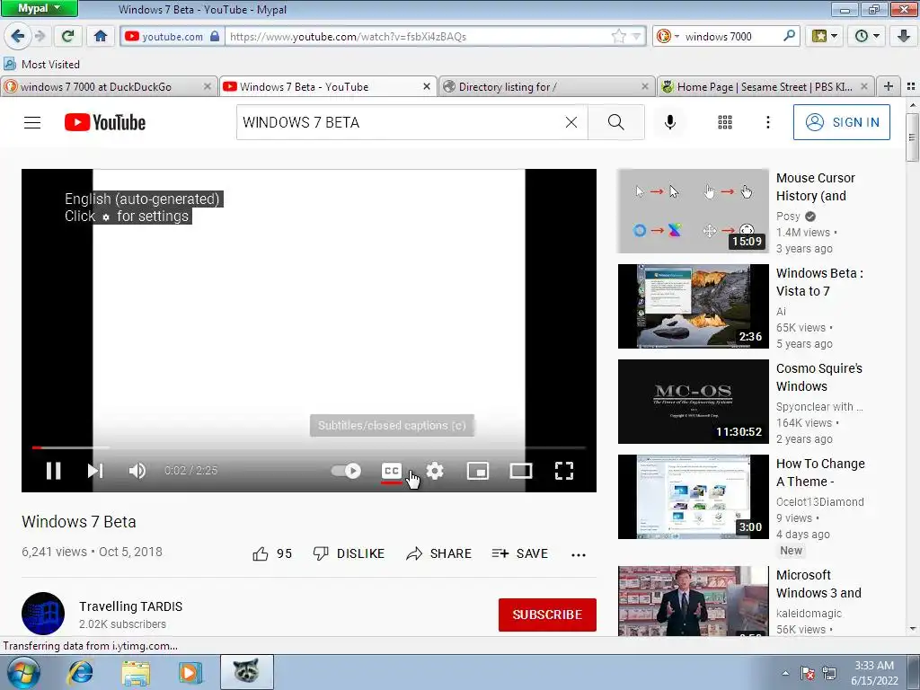
Task: Click the SIGN IN button
Action: point(841,122)
